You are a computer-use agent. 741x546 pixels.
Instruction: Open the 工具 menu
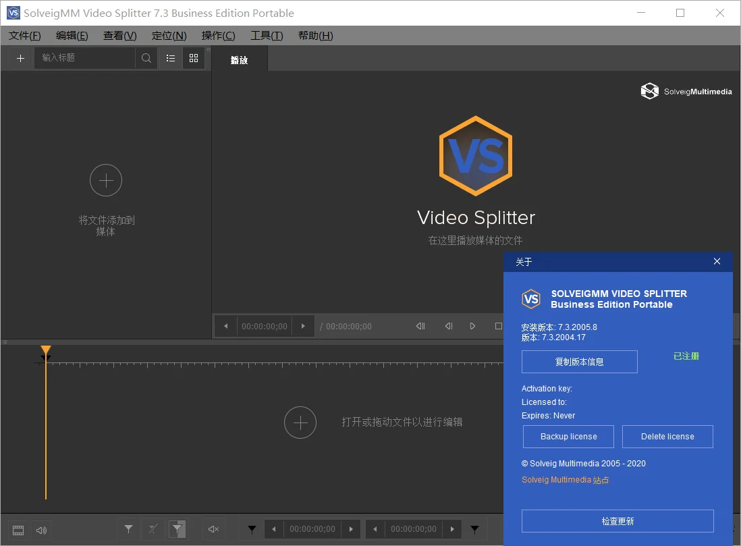[266, 36]
